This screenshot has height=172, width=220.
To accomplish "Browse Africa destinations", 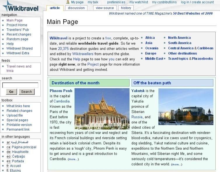I will click(150, 38).
